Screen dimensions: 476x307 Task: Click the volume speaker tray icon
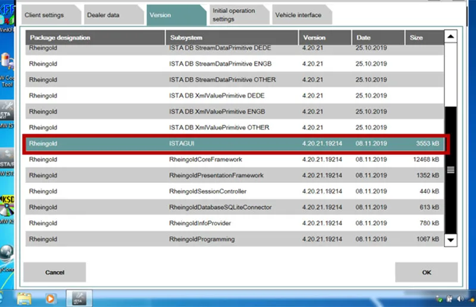(x=460, y=299)
